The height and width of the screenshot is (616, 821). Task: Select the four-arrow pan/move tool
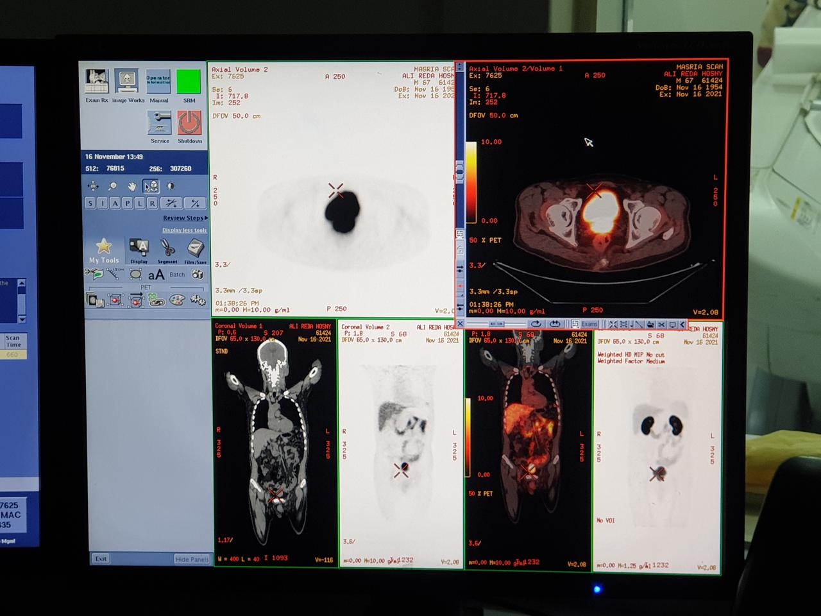pos(93,186)
